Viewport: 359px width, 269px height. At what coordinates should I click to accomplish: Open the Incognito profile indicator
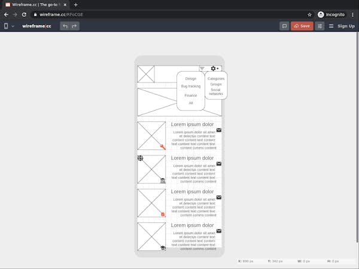coord(331,14)
